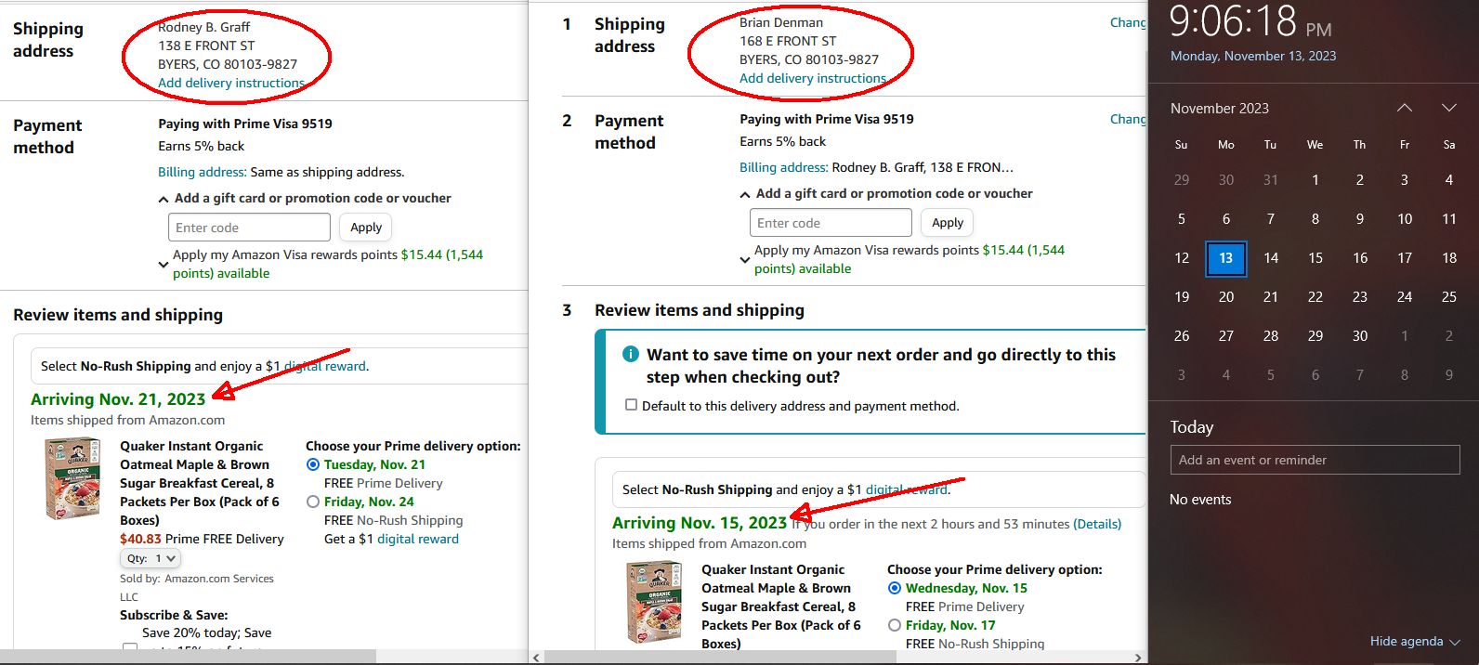The height and width of the screenshot is (665, 1479).
Task: Collapse gift card section in Brian Denman's order
Action: (745, 194)
